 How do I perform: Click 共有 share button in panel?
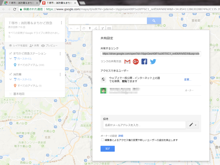pyautogui.click(x=34, y=46)
